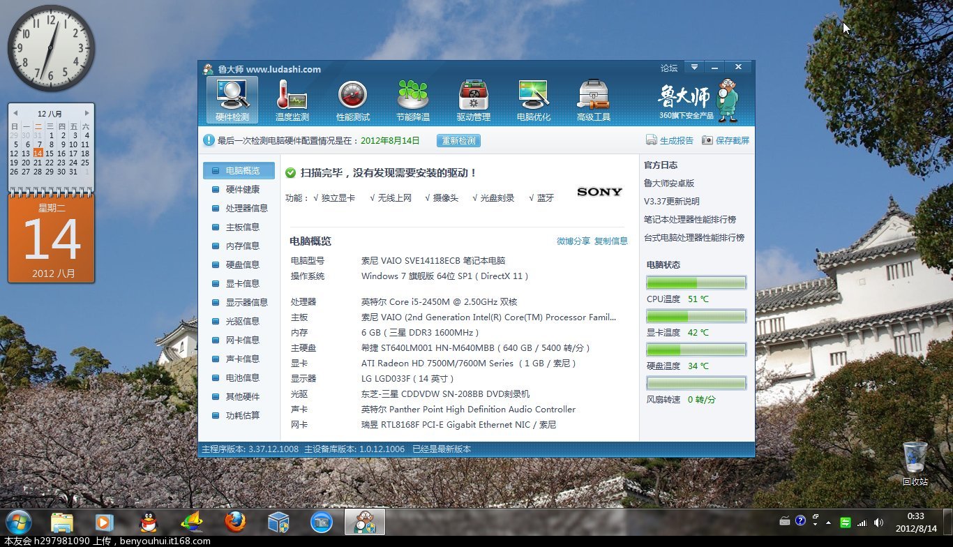The image size is (953, 547).
Task: Click the 鲁大师 mascot logo
Action: point(727,100)
